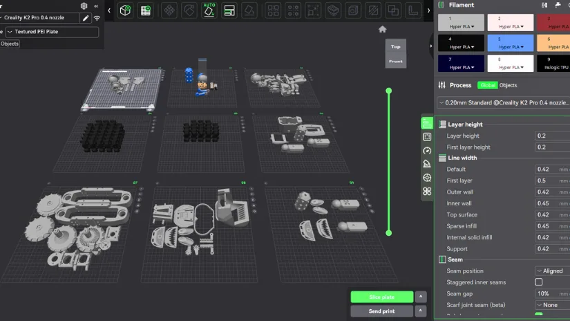Screen dimensions: 570x321
Task: Click the toolbar icon showing an open tray
Action: click(333, 10)
